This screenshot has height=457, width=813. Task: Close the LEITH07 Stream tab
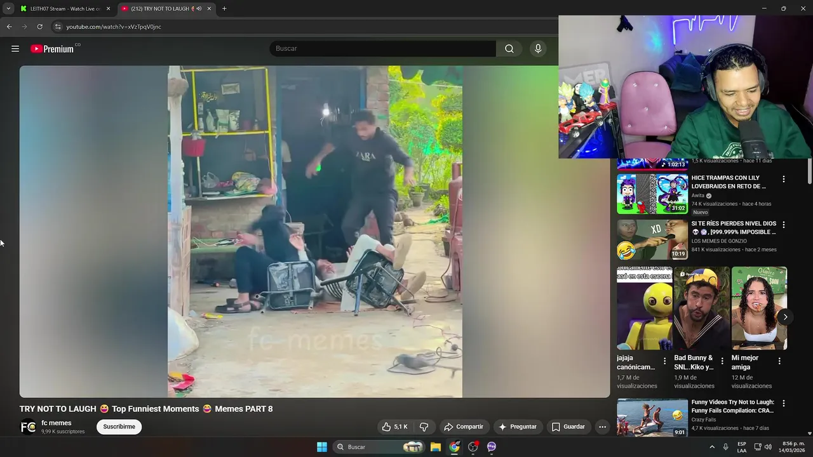[108, 9]
